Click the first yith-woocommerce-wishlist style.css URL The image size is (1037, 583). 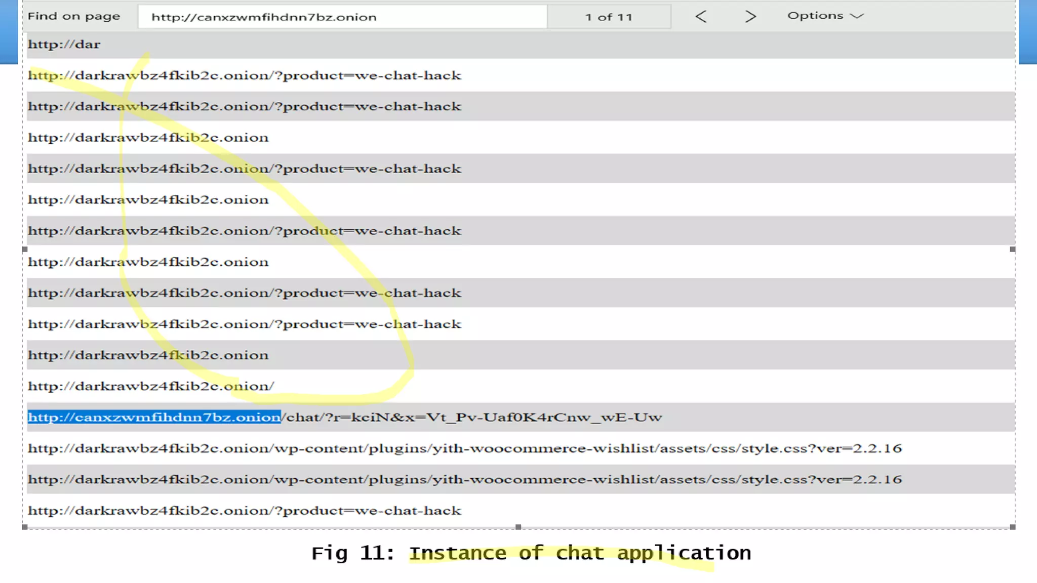point(464,448)
